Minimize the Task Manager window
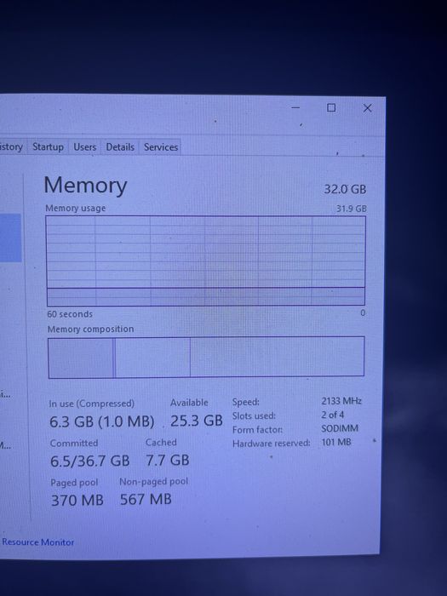The image size is (447, 596). (x=295, y=108)
